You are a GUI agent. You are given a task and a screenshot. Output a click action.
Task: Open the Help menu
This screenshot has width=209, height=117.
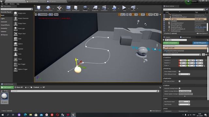tap(18, 4)
